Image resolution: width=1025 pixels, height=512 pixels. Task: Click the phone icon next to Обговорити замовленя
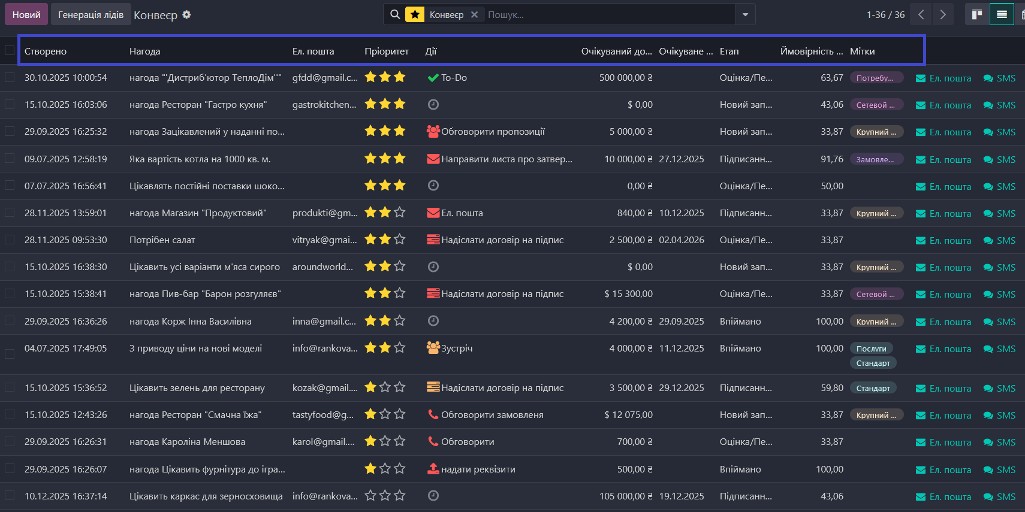[433, 414]
